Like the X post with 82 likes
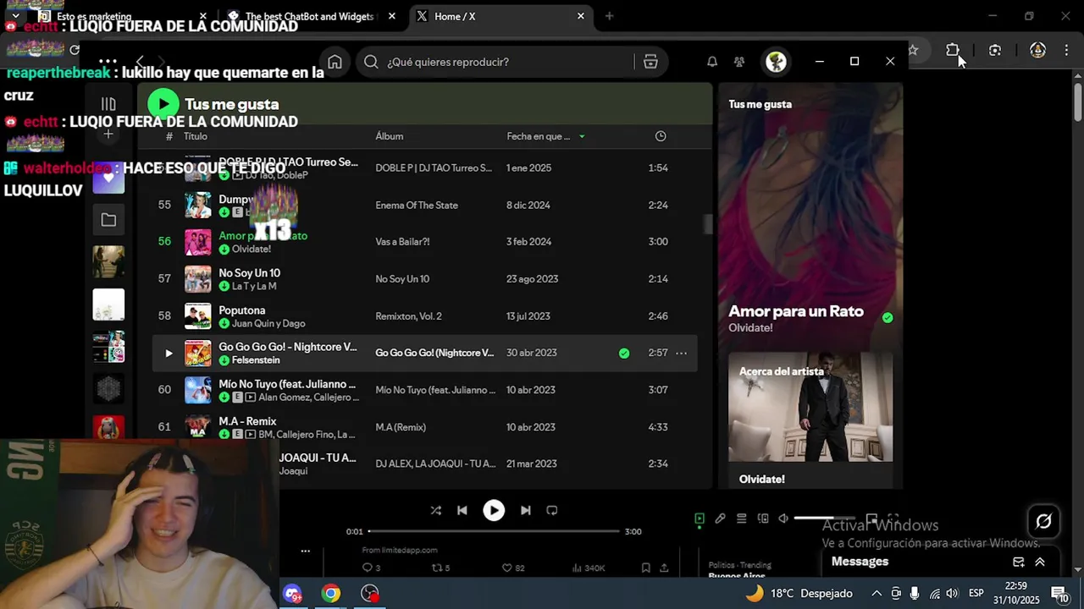Image resolution: width=1084 pixels, height=609 pixels. point(513,568)
